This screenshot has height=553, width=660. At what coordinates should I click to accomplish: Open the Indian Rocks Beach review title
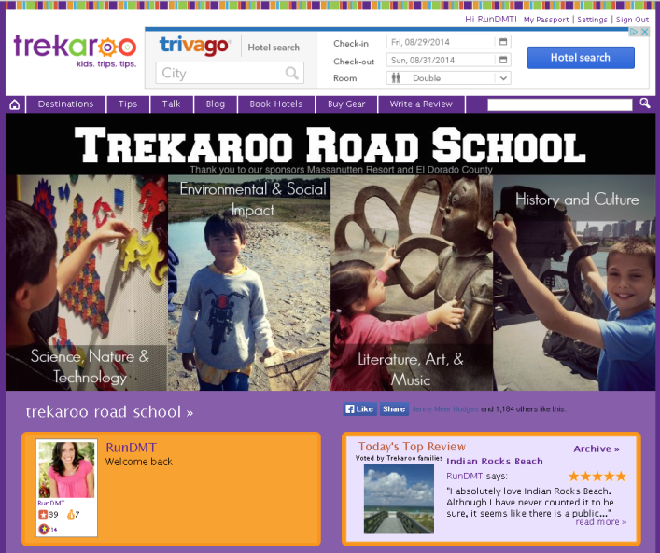[495, 462]
